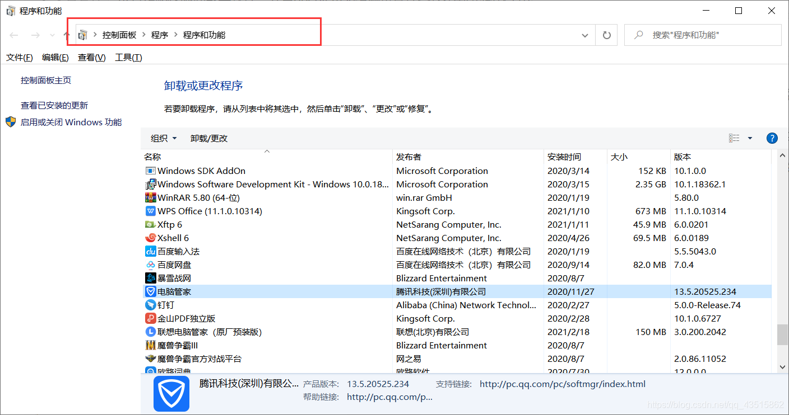Click the 百度网盘 cloud icon
Image resolution: width=789 pixels, height=415 pixels.
point(150,265)
